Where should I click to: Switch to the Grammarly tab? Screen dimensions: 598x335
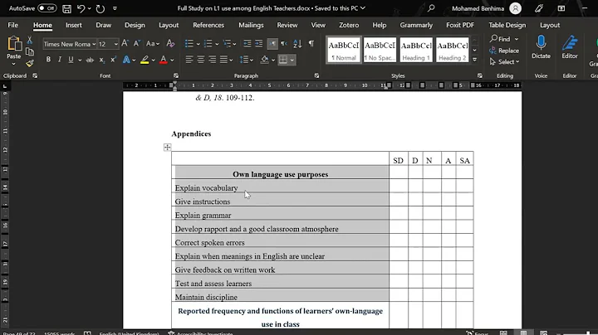pos(416,25)
